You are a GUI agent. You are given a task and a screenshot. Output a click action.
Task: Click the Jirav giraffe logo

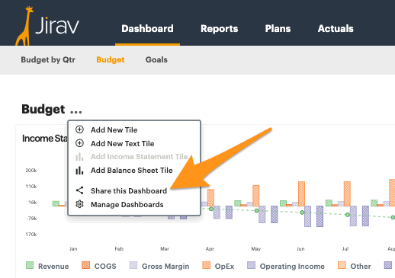click(x=47, y=26)
